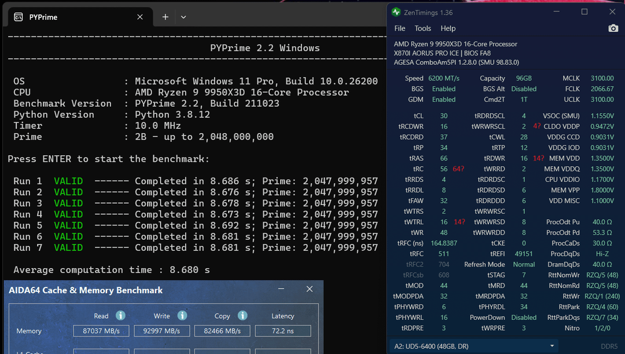Click the Memory Write 92997 MB/s field
The image size is (625, 354).
pos(161,331)
